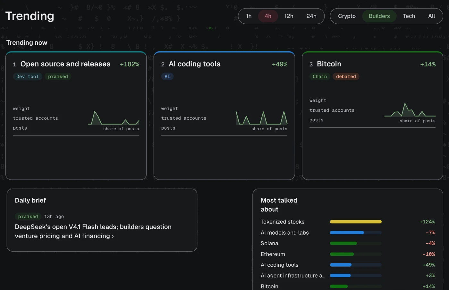Screen dimensions: 449x290
Task: Filter trending by Builders
Action: 379,16
